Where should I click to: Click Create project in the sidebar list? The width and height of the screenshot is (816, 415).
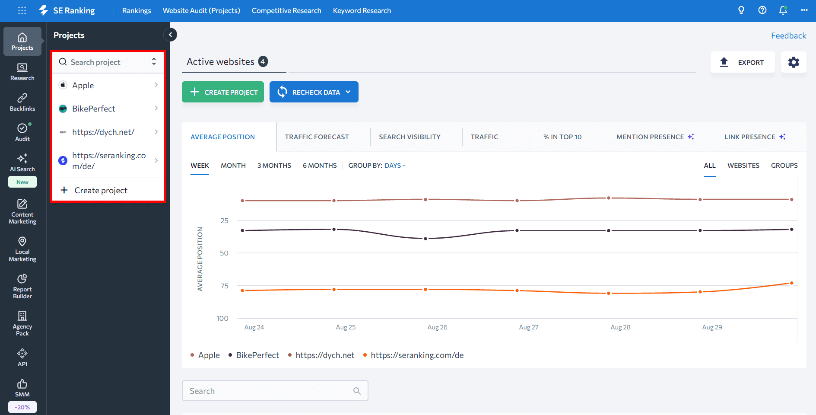(108, 190)
